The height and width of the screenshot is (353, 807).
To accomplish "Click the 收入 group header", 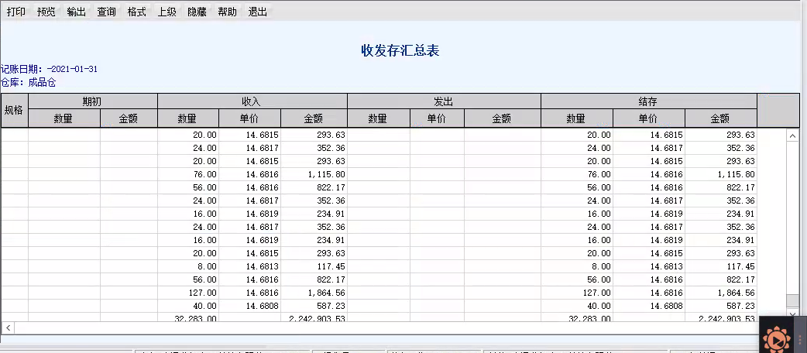I will click(252, 101).
